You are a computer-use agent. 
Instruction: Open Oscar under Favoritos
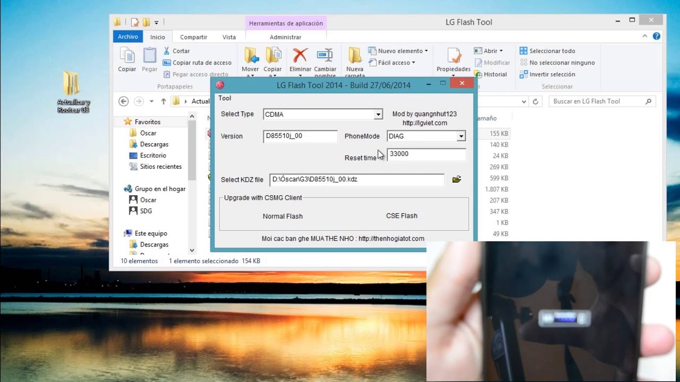point(143,133)
